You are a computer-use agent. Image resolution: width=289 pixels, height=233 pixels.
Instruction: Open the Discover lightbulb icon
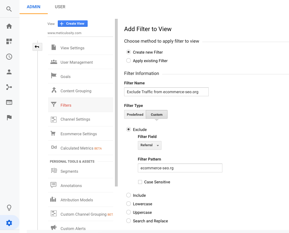click(9, 207)
